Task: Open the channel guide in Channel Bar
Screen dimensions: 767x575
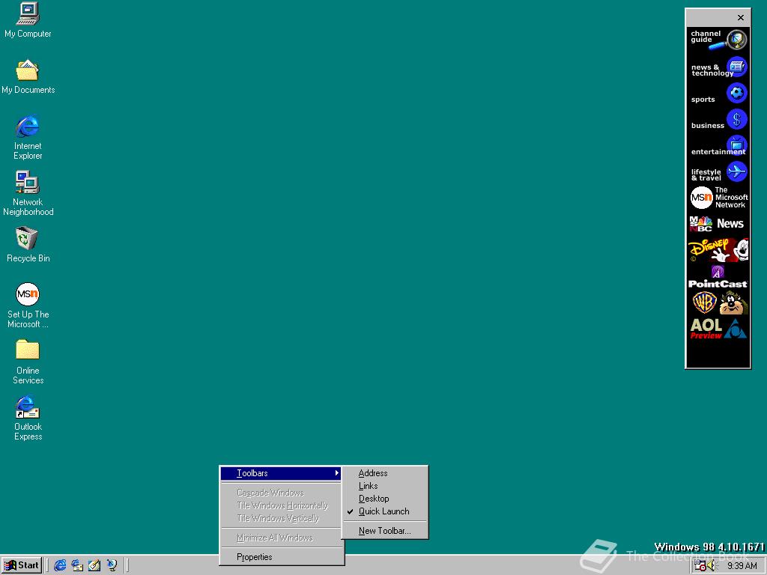Action: (718, 40)
